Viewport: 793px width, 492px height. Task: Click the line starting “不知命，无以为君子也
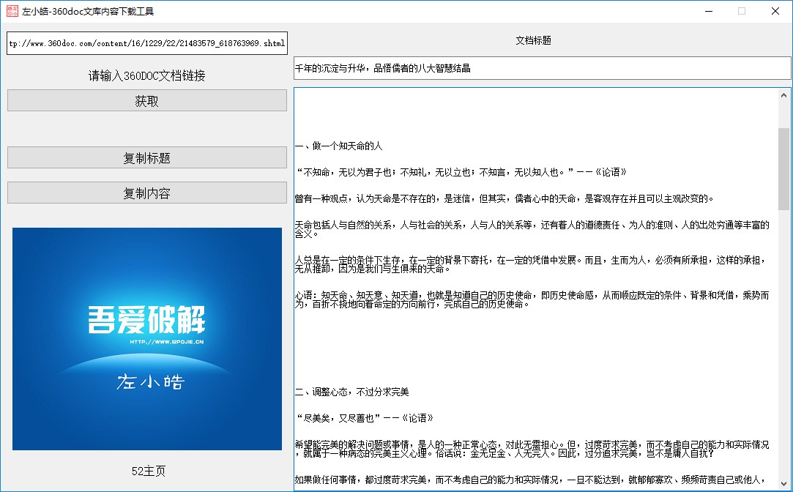461,173
